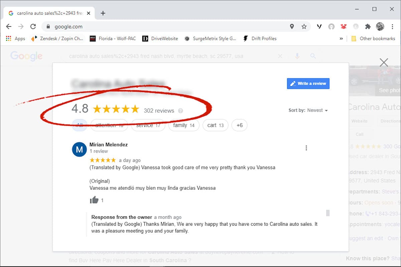Click the voice search microphone icon

[297, 56]
